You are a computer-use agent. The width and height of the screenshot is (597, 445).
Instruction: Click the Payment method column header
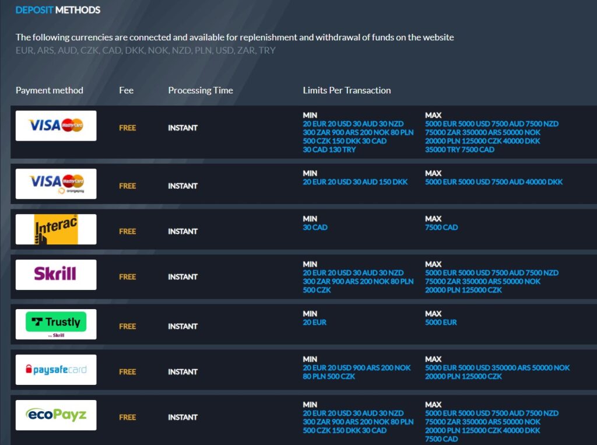pos(50,90)
